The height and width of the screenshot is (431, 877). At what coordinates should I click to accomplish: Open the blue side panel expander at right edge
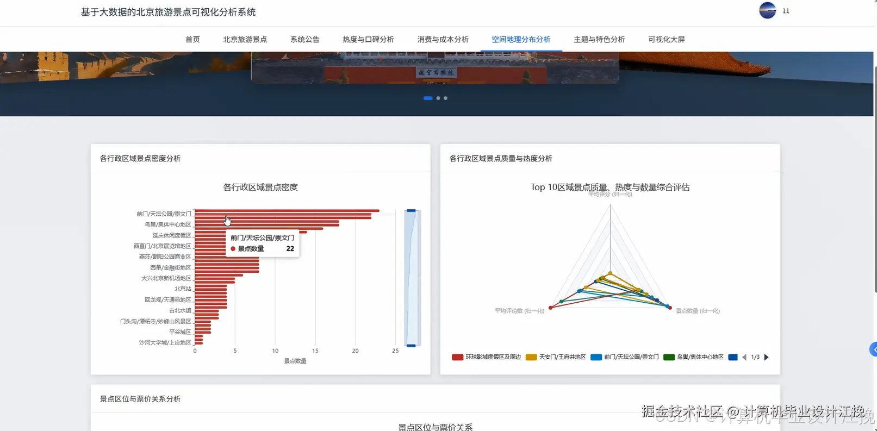click(873, 349)
